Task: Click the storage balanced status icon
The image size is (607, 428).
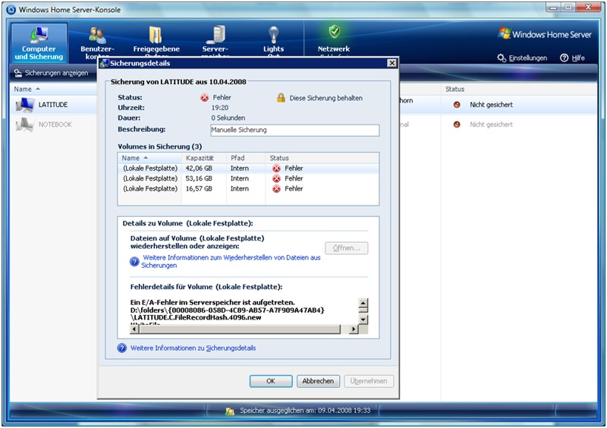Action: tap(230, 411)
